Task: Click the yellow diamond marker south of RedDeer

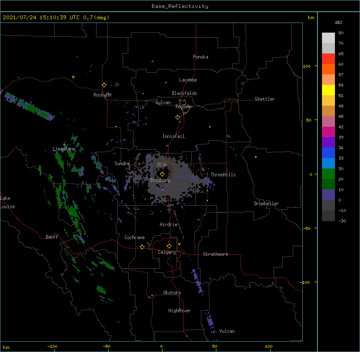Action: (x=177, y=117)
